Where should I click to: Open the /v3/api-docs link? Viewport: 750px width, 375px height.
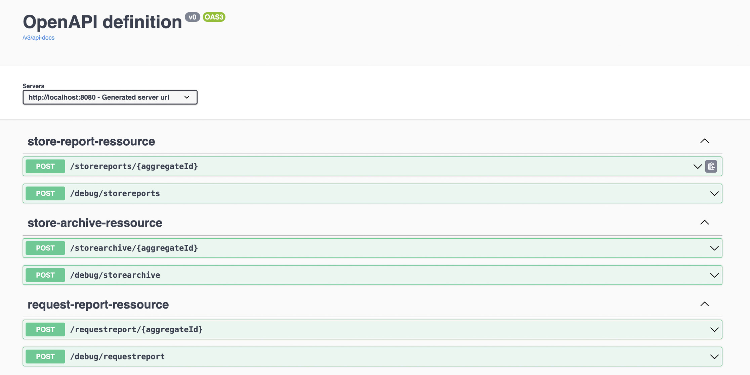click(x=38, y=38)
